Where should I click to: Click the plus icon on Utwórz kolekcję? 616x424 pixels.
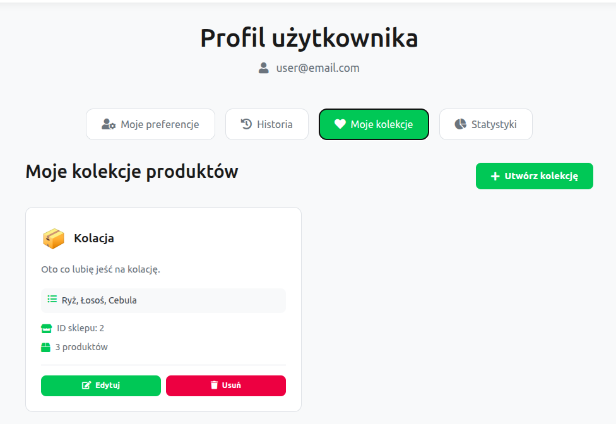tap(494, 176)
